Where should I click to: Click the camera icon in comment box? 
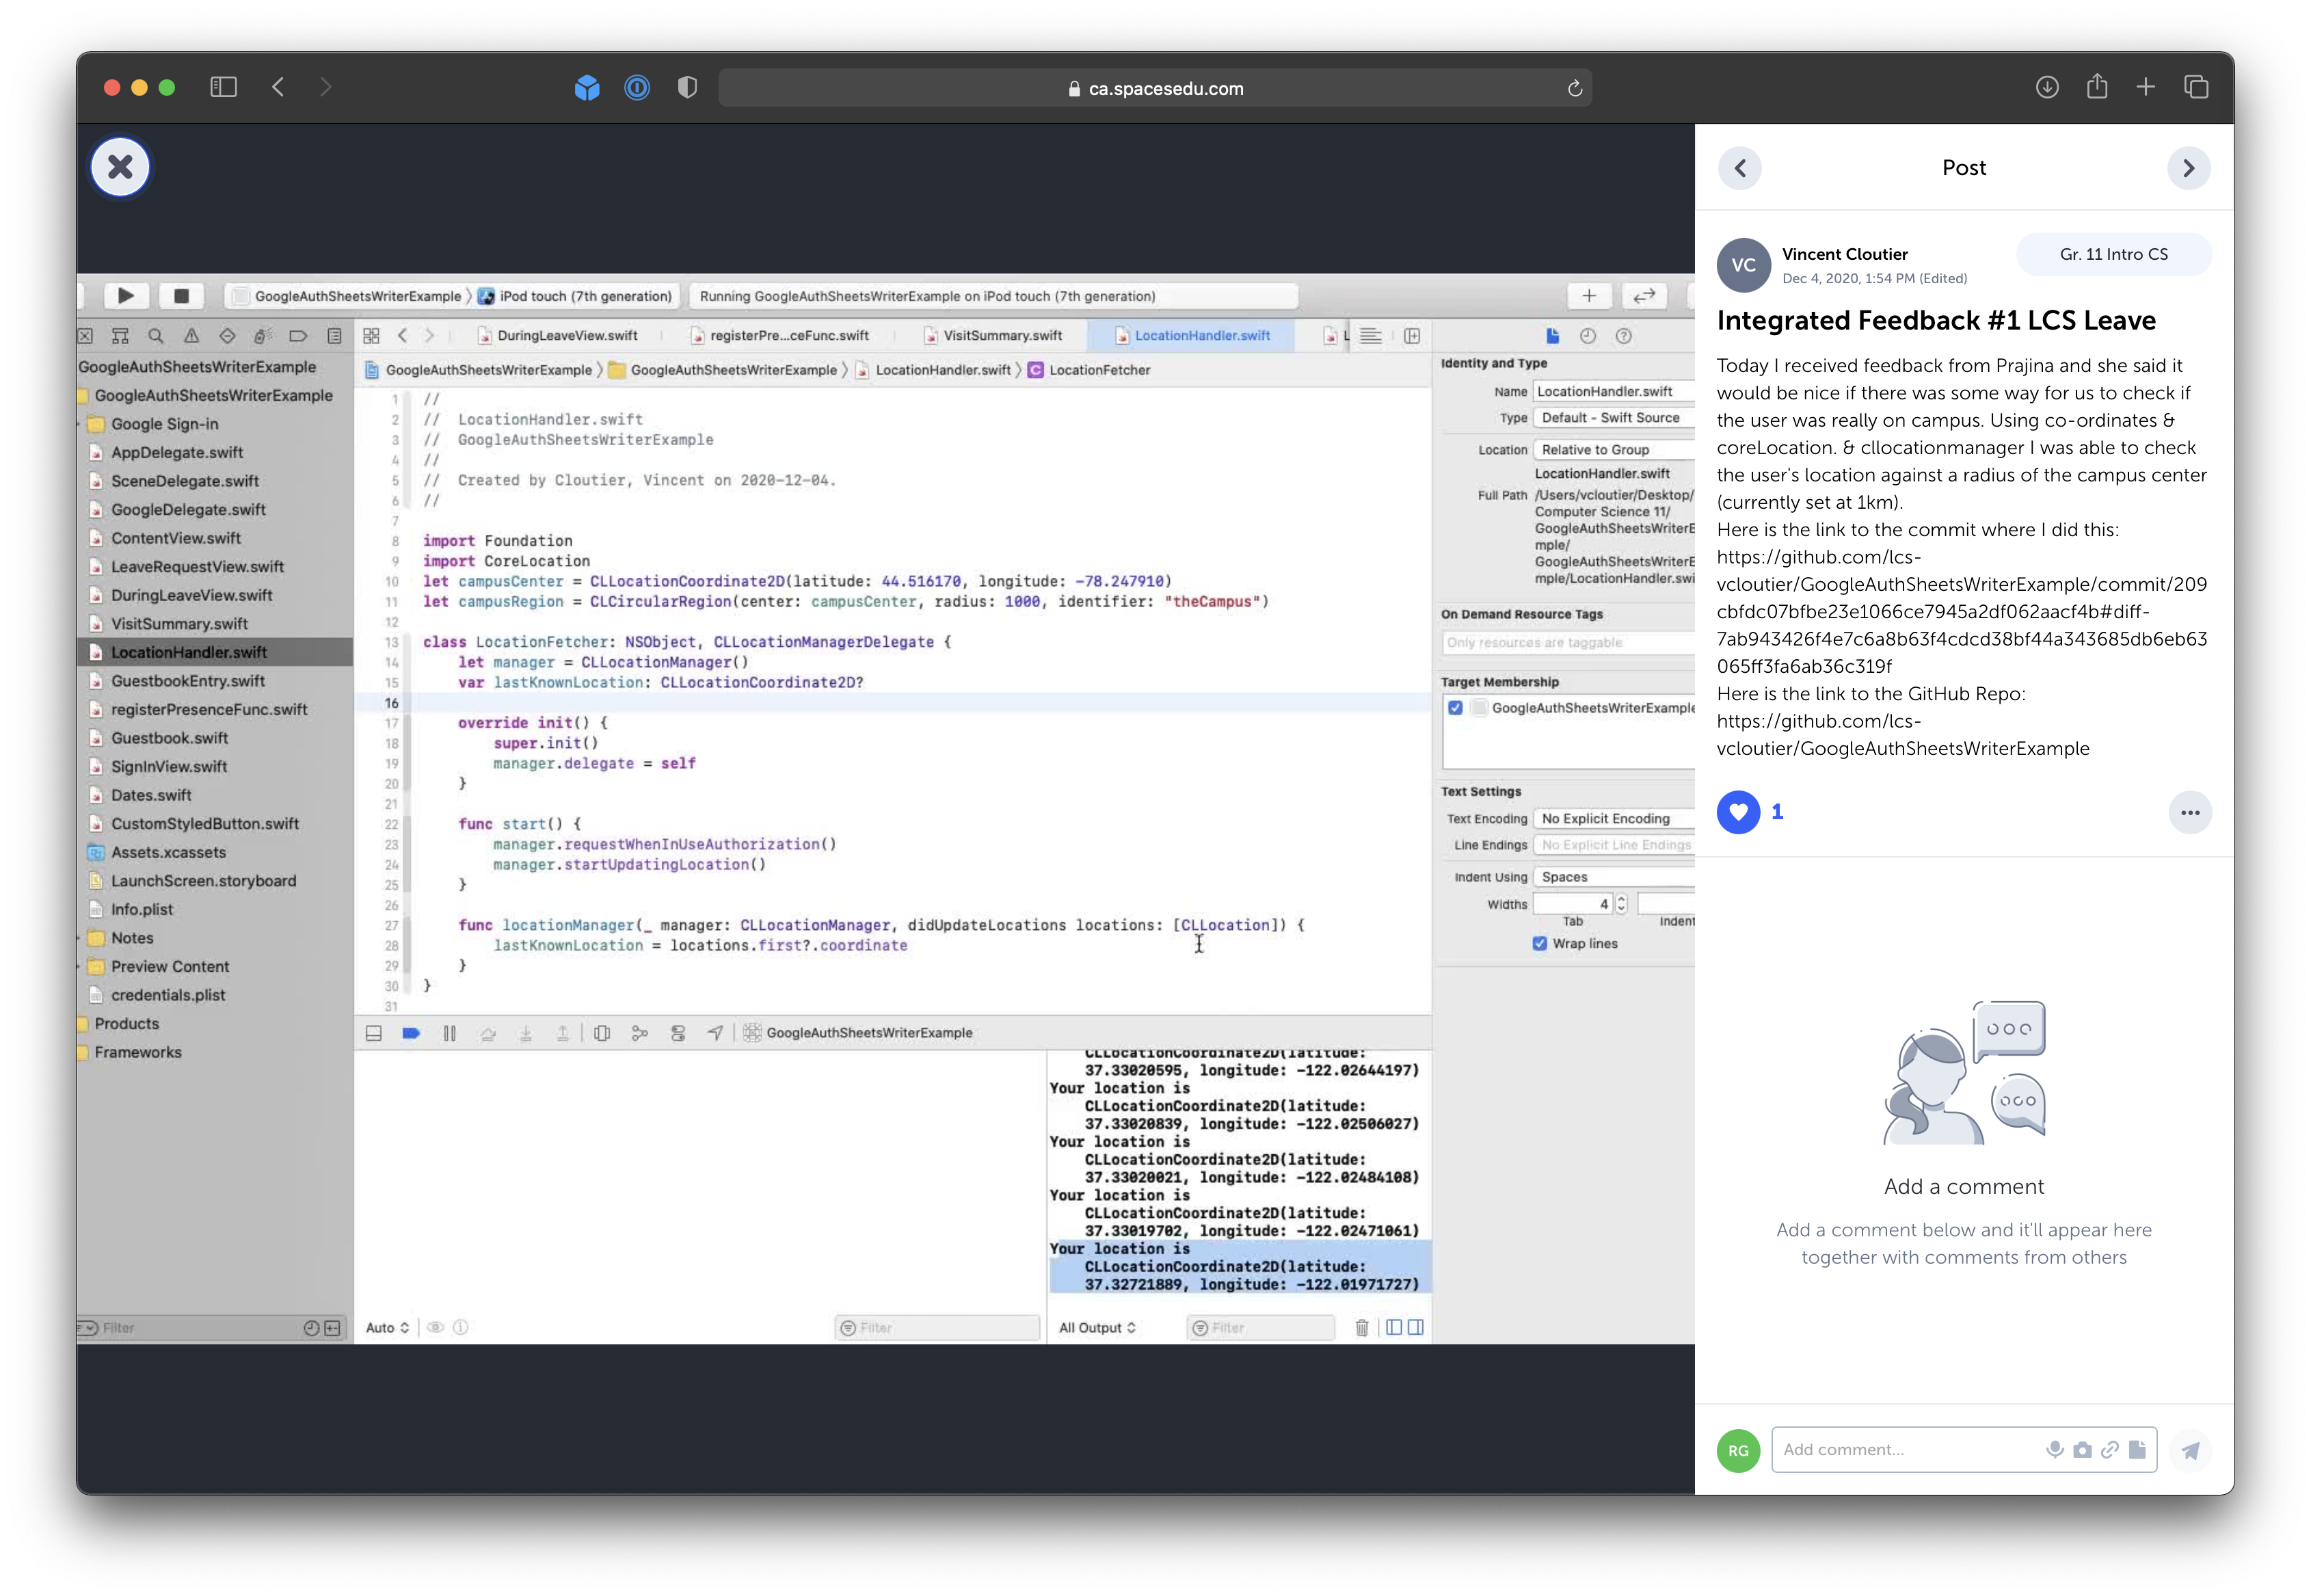pos(2082,1450)
